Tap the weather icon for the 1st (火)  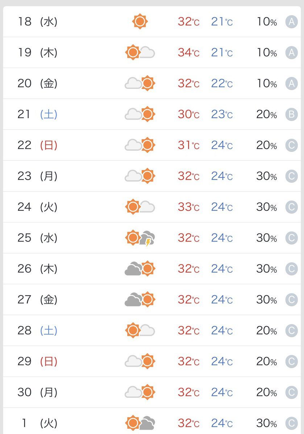[140, 423]
